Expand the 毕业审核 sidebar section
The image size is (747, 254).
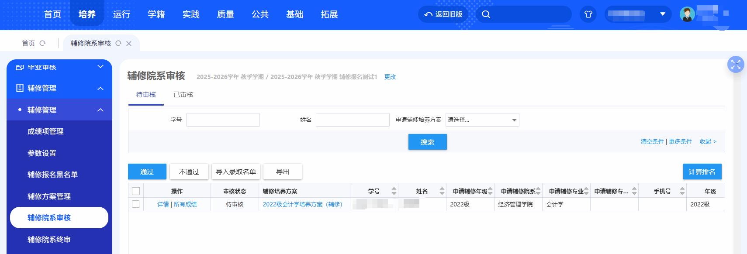[100, 67]
